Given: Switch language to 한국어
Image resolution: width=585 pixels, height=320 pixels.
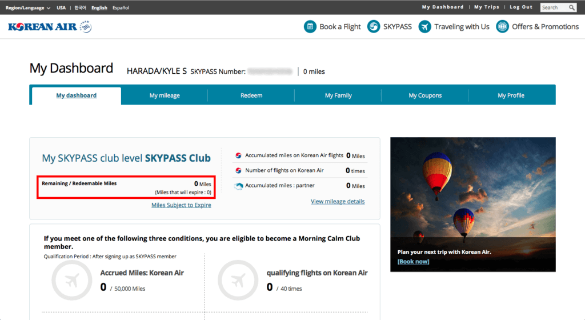Looking at the screenshot, I should point(80,7).
